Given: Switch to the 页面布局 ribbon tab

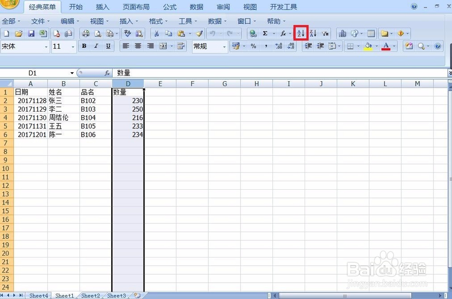Looking at the screenshot, I should click(136, 7).
